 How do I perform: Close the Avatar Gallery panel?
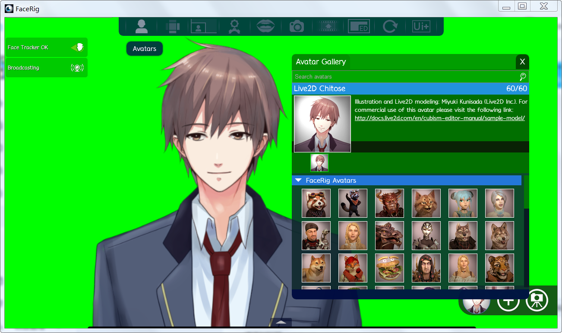pos(522,62)
